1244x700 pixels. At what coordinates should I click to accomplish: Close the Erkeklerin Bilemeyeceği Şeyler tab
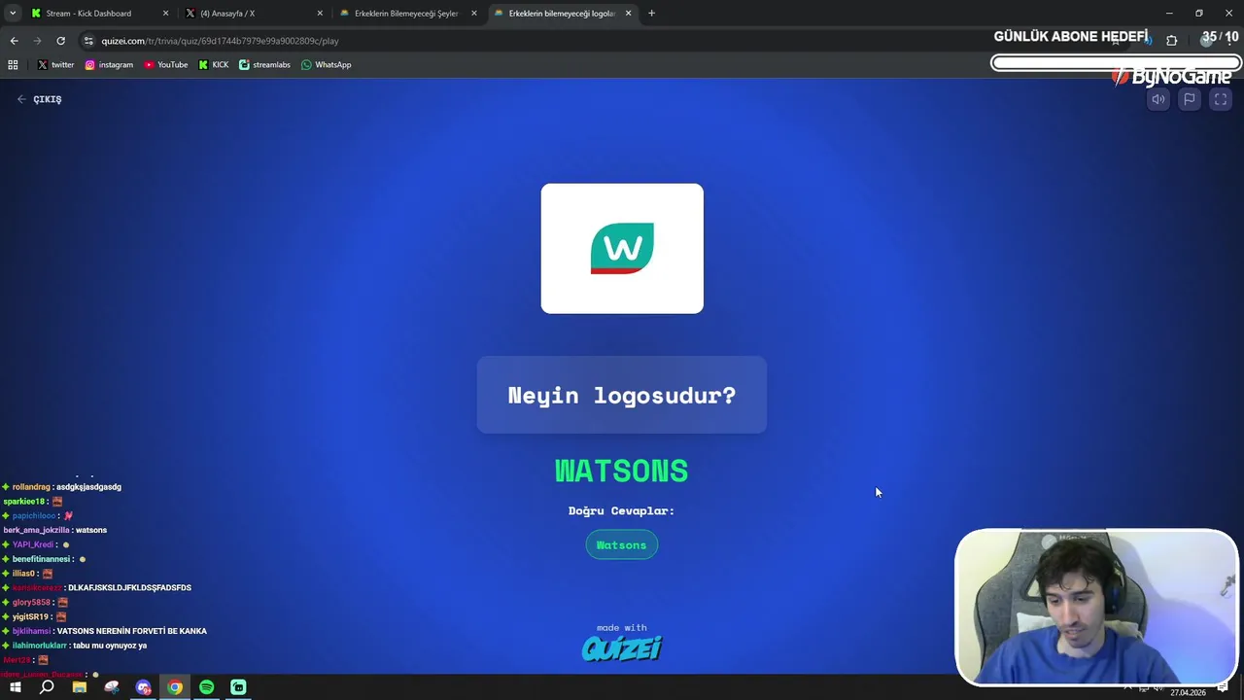pos(474,14)
